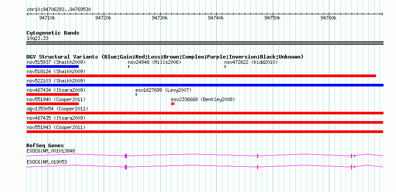This screenshot has width=396, height=192.
Task: Open the EXOC6|NM_019053 transcript label
Action: [x=47, y=162]
